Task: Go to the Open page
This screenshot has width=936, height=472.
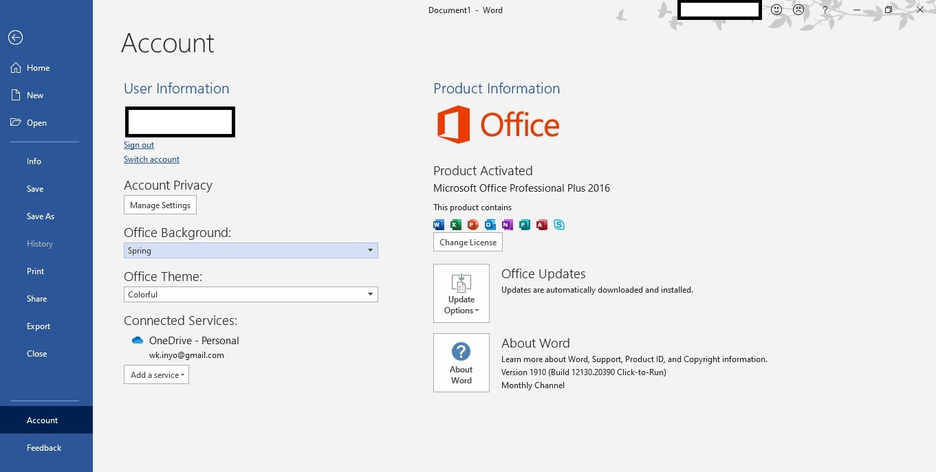Action: pos(46,123)
